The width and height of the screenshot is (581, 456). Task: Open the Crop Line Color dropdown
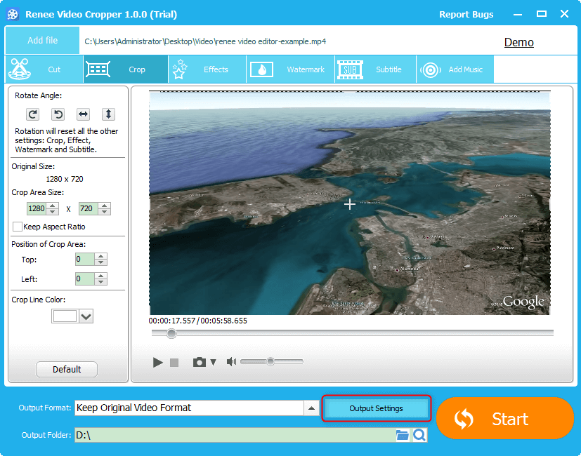coord(86,316)
